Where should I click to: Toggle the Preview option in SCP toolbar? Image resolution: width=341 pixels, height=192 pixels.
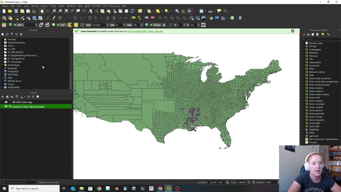click(155, 25)
